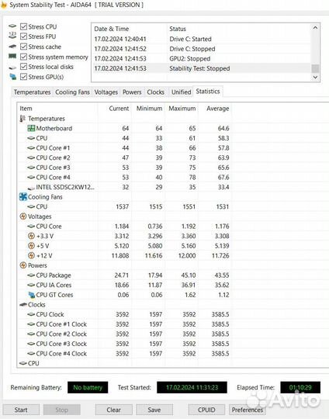The width and height of the screenshot is (329, 419).
Task: Select the 'GPU2: Stopped' log entry
Action: (x=202, y=58)
